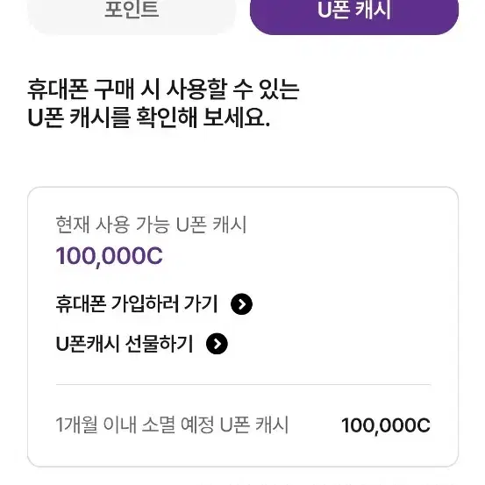Click the letter C in the purple balance

tap(154, 256)
